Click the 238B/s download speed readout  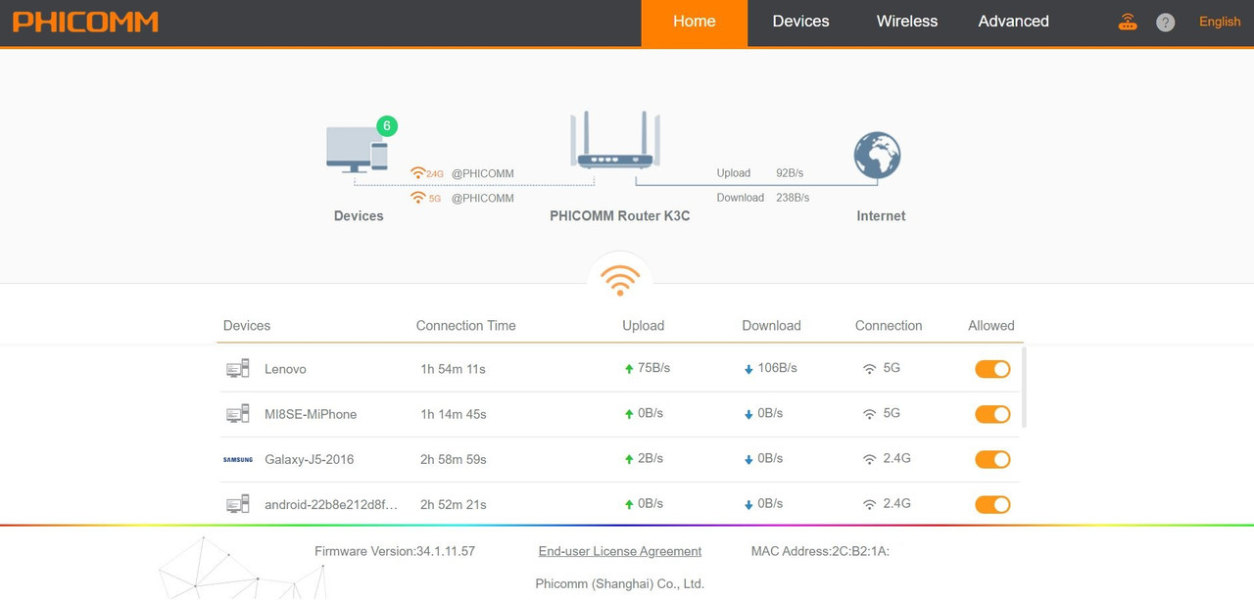click(793, 198)
